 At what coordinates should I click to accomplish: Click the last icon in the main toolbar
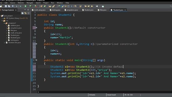(x=103, y=6)
